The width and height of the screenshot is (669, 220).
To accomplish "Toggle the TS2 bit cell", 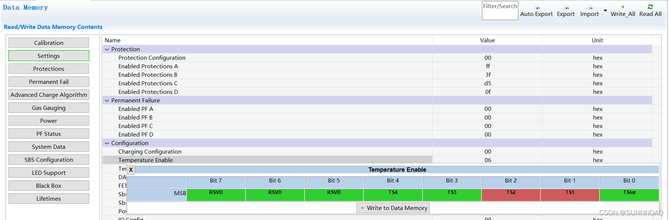I will [x=511, y=195].
